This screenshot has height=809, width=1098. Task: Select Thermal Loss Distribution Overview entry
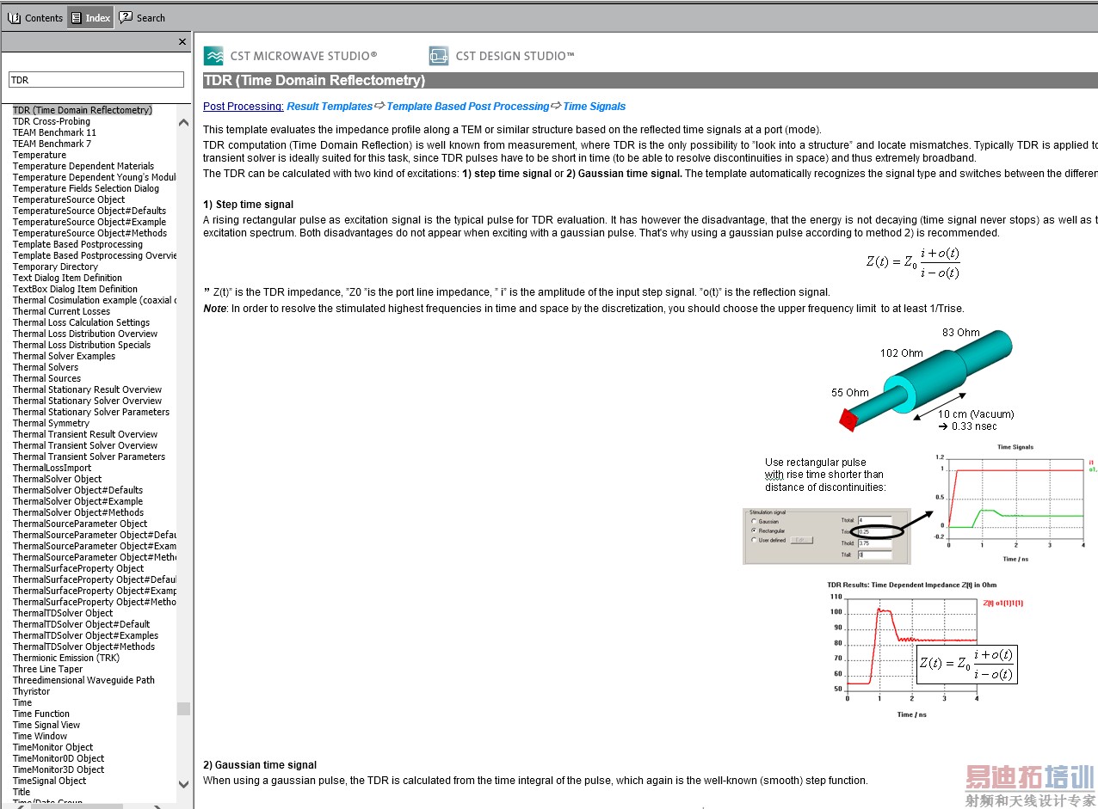pos(85,334)
